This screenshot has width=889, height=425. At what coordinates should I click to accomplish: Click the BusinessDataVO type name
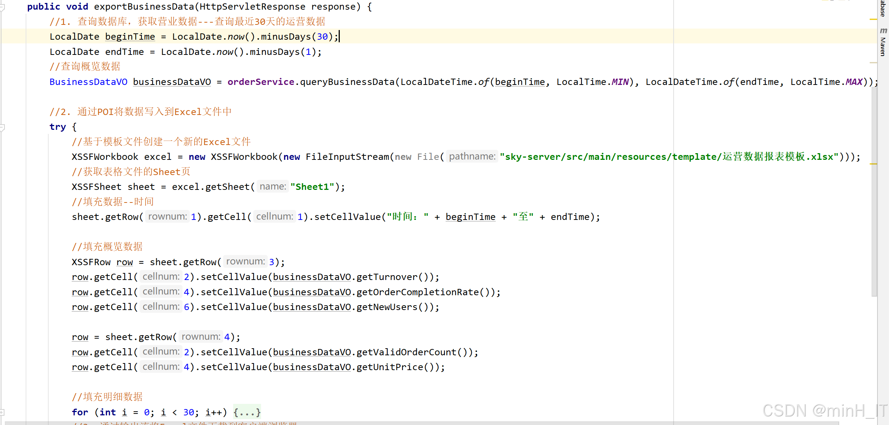pos(88,82)
